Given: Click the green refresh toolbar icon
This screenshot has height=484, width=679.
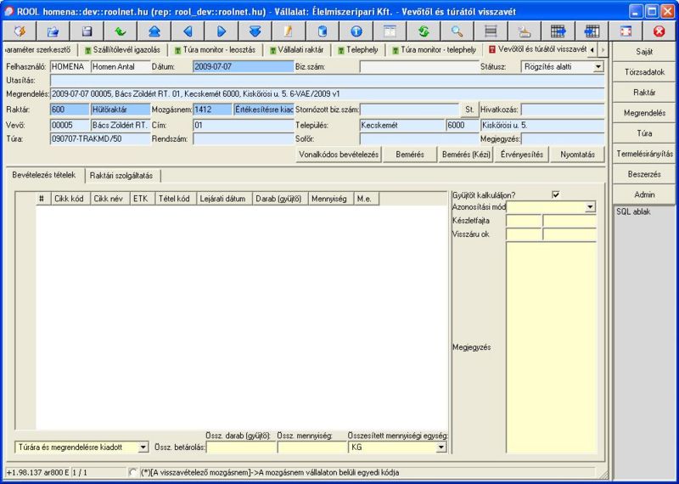Looking at the screenshot, I should pyautogui.click(x=423, y=31).
